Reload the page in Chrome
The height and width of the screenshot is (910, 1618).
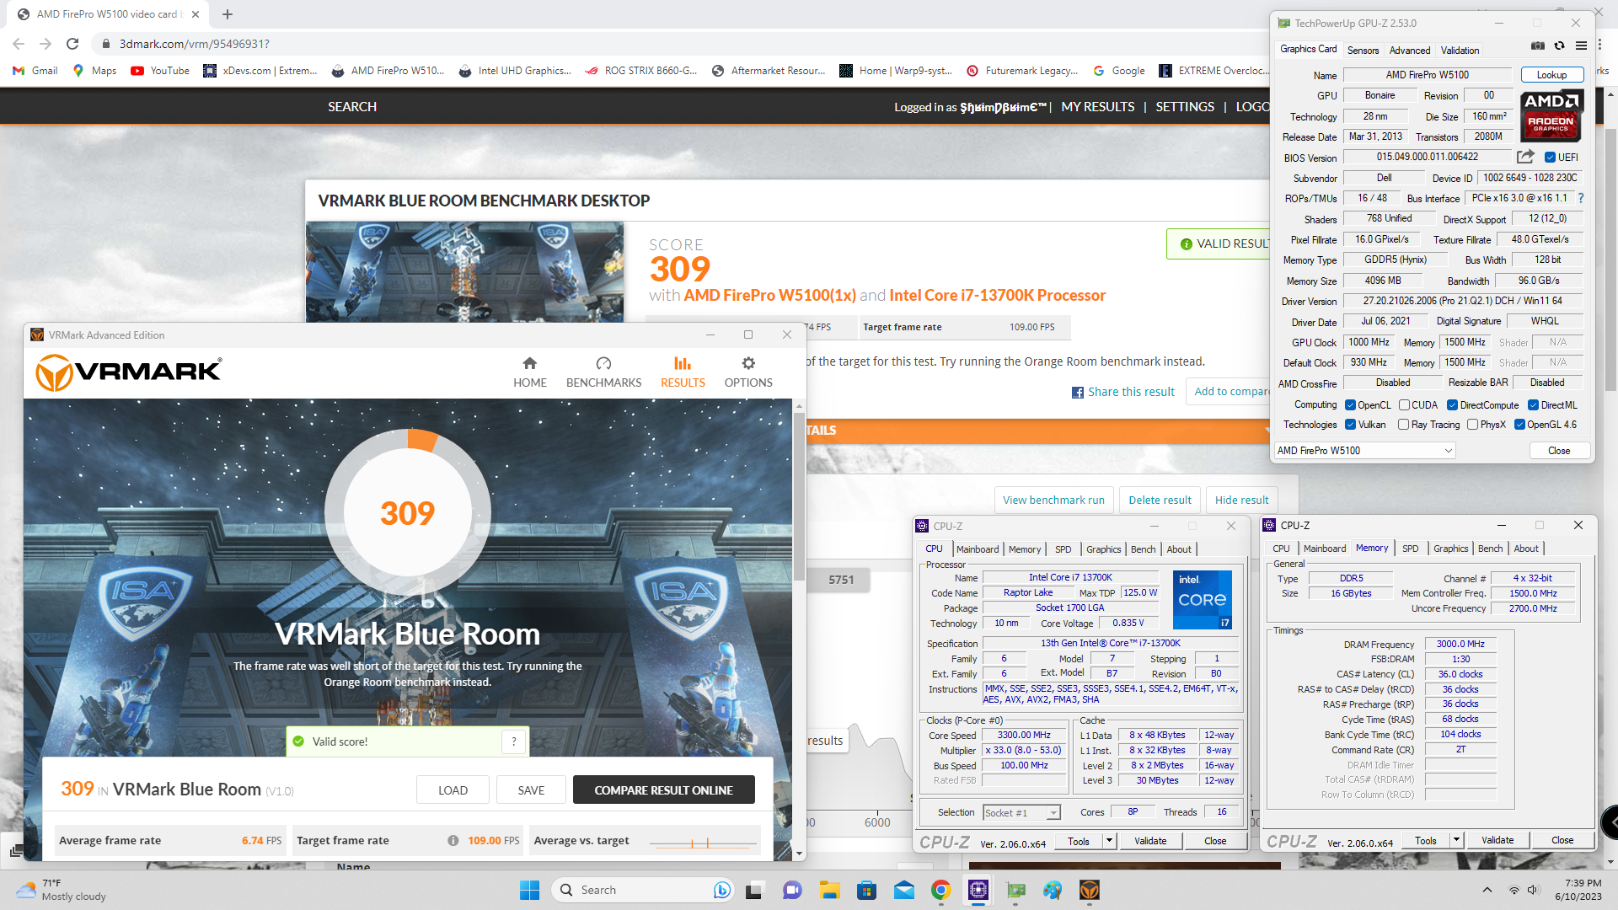tap(72, 44)
